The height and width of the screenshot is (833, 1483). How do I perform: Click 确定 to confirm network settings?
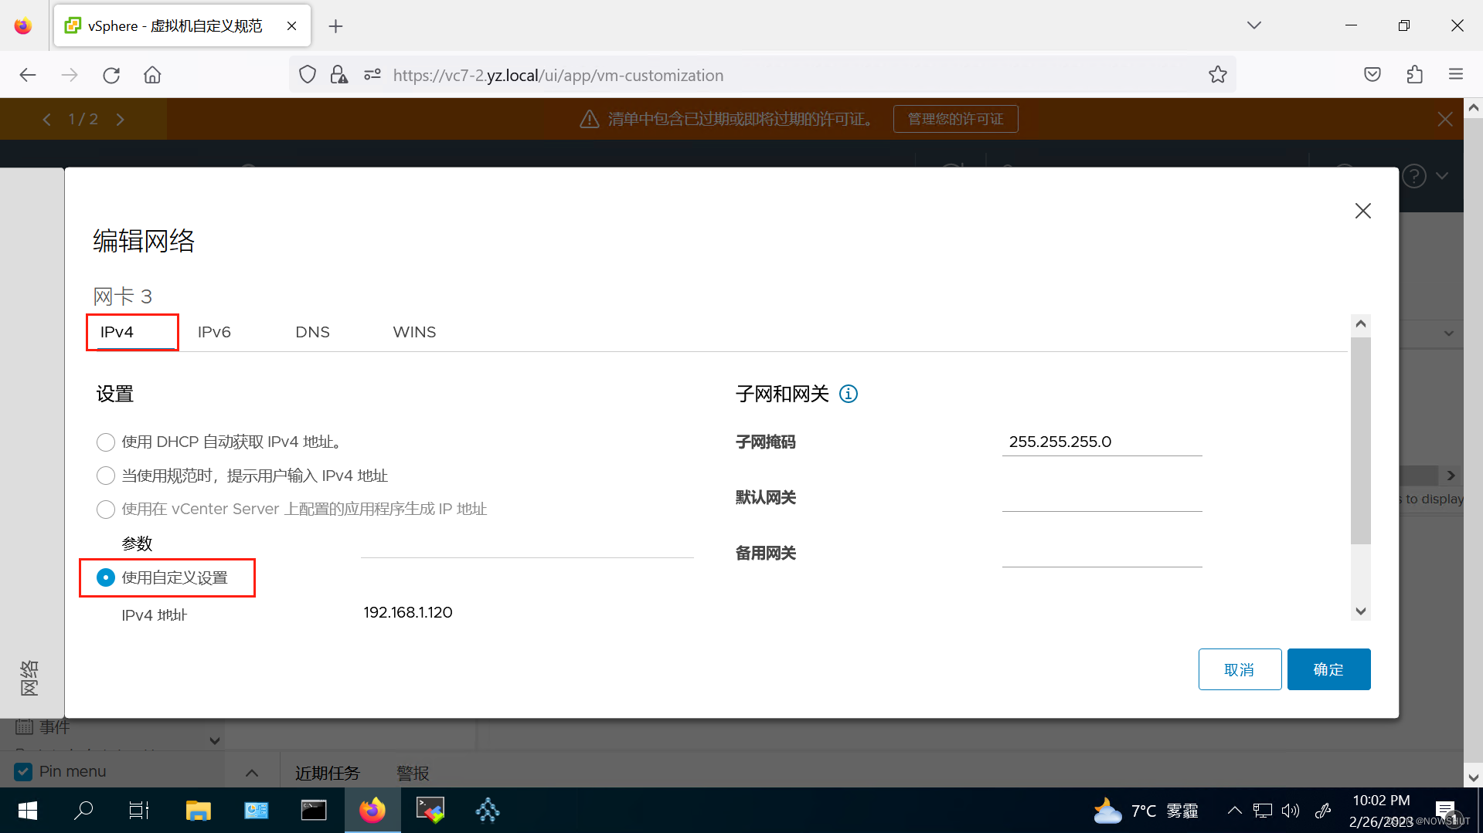coord(1328,669)
